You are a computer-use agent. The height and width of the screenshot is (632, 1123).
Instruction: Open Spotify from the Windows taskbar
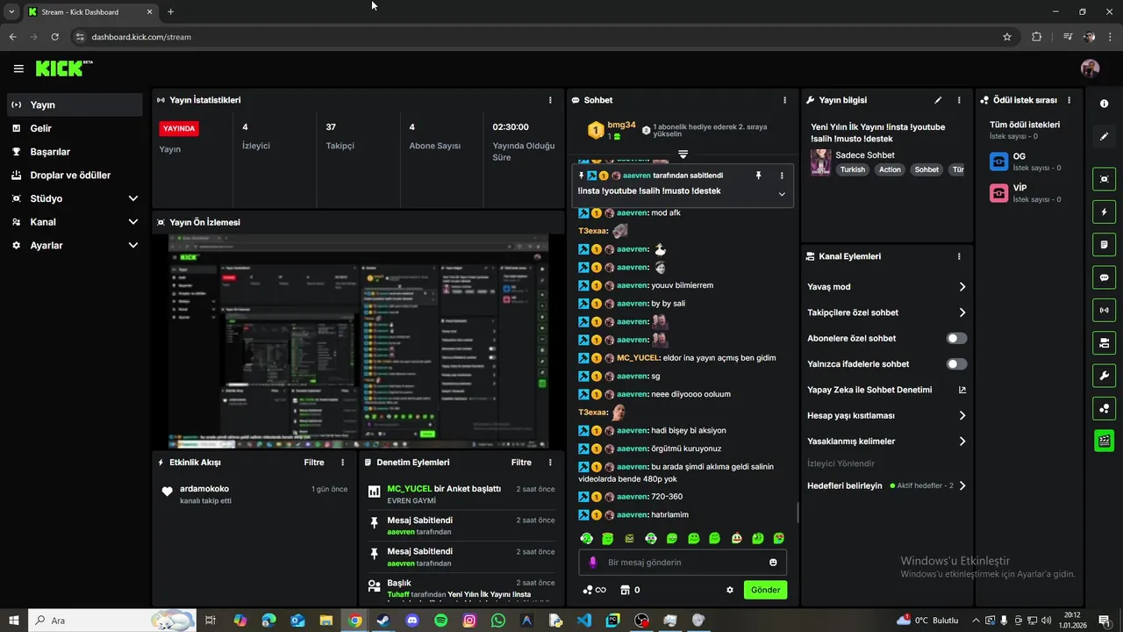(440, 621)
